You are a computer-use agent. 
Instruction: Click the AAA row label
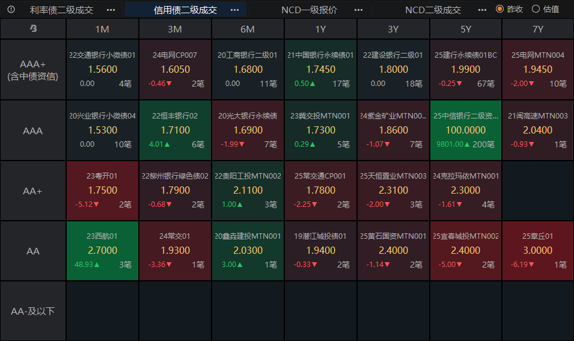tap(33, 131)
